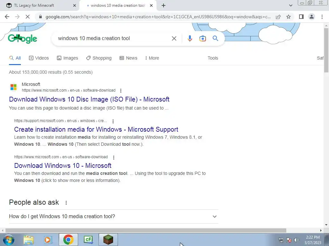
Task: View site information via padlock icon
Action: pyautogui.click(x=41, y=17)
